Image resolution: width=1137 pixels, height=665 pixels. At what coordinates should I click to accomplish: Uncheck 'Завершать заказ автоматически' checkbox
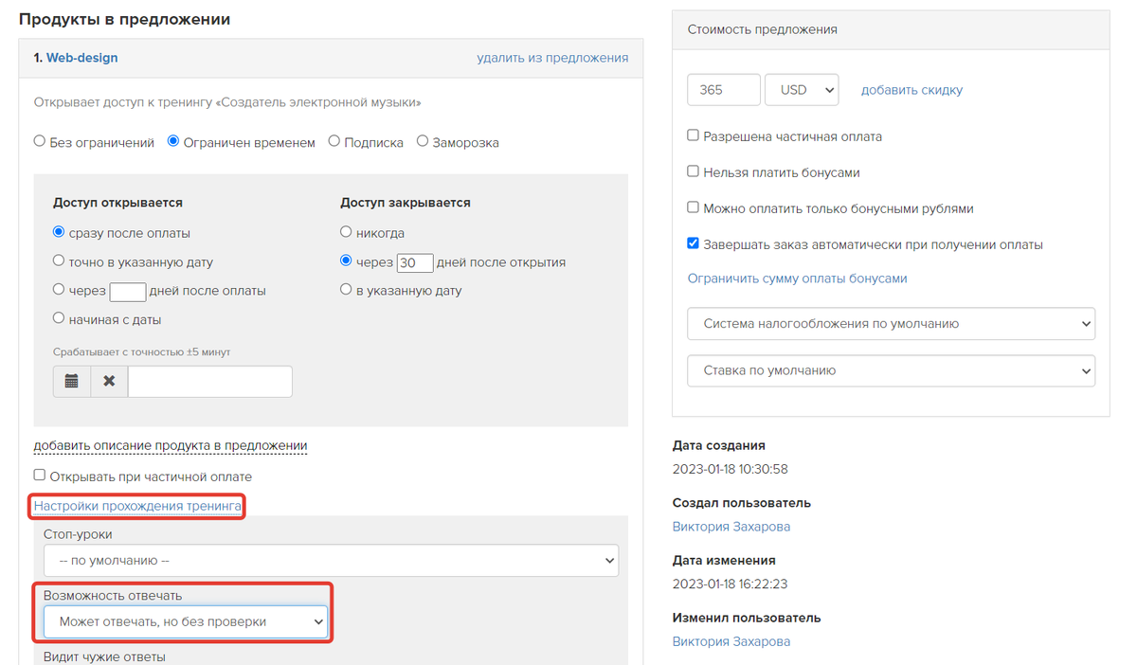click(x=694, y=243)
